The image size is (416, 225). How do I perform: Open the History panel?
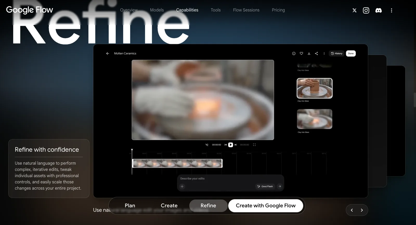click(337, 53)
